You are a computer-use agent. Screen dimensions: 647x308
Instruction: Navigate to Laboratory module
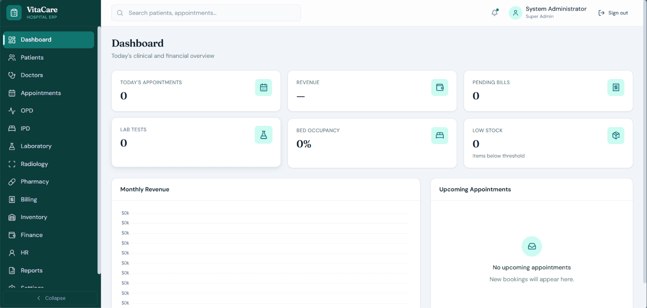click(49, 146)
